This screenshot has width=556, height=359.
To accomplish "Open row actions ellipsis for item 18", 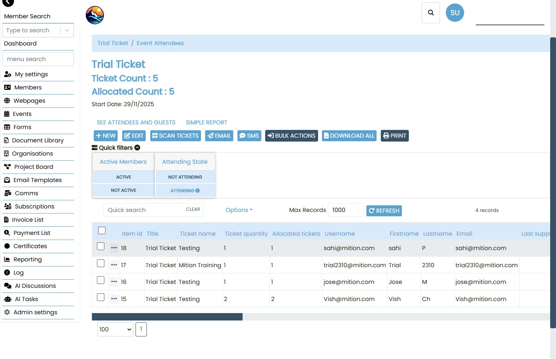I will (114, 248).
